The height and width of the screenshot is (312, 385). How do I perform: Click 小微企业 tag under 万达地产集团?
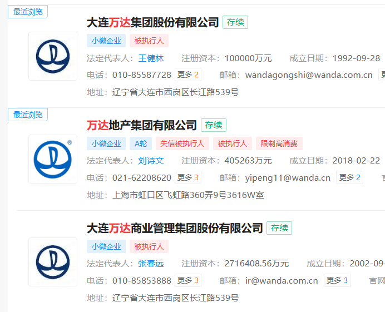click(x=106, y=143)
